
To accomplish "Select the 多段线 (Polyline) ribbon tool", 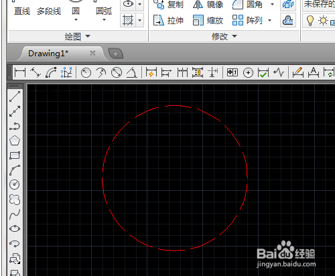I will [x=49, y=11].
